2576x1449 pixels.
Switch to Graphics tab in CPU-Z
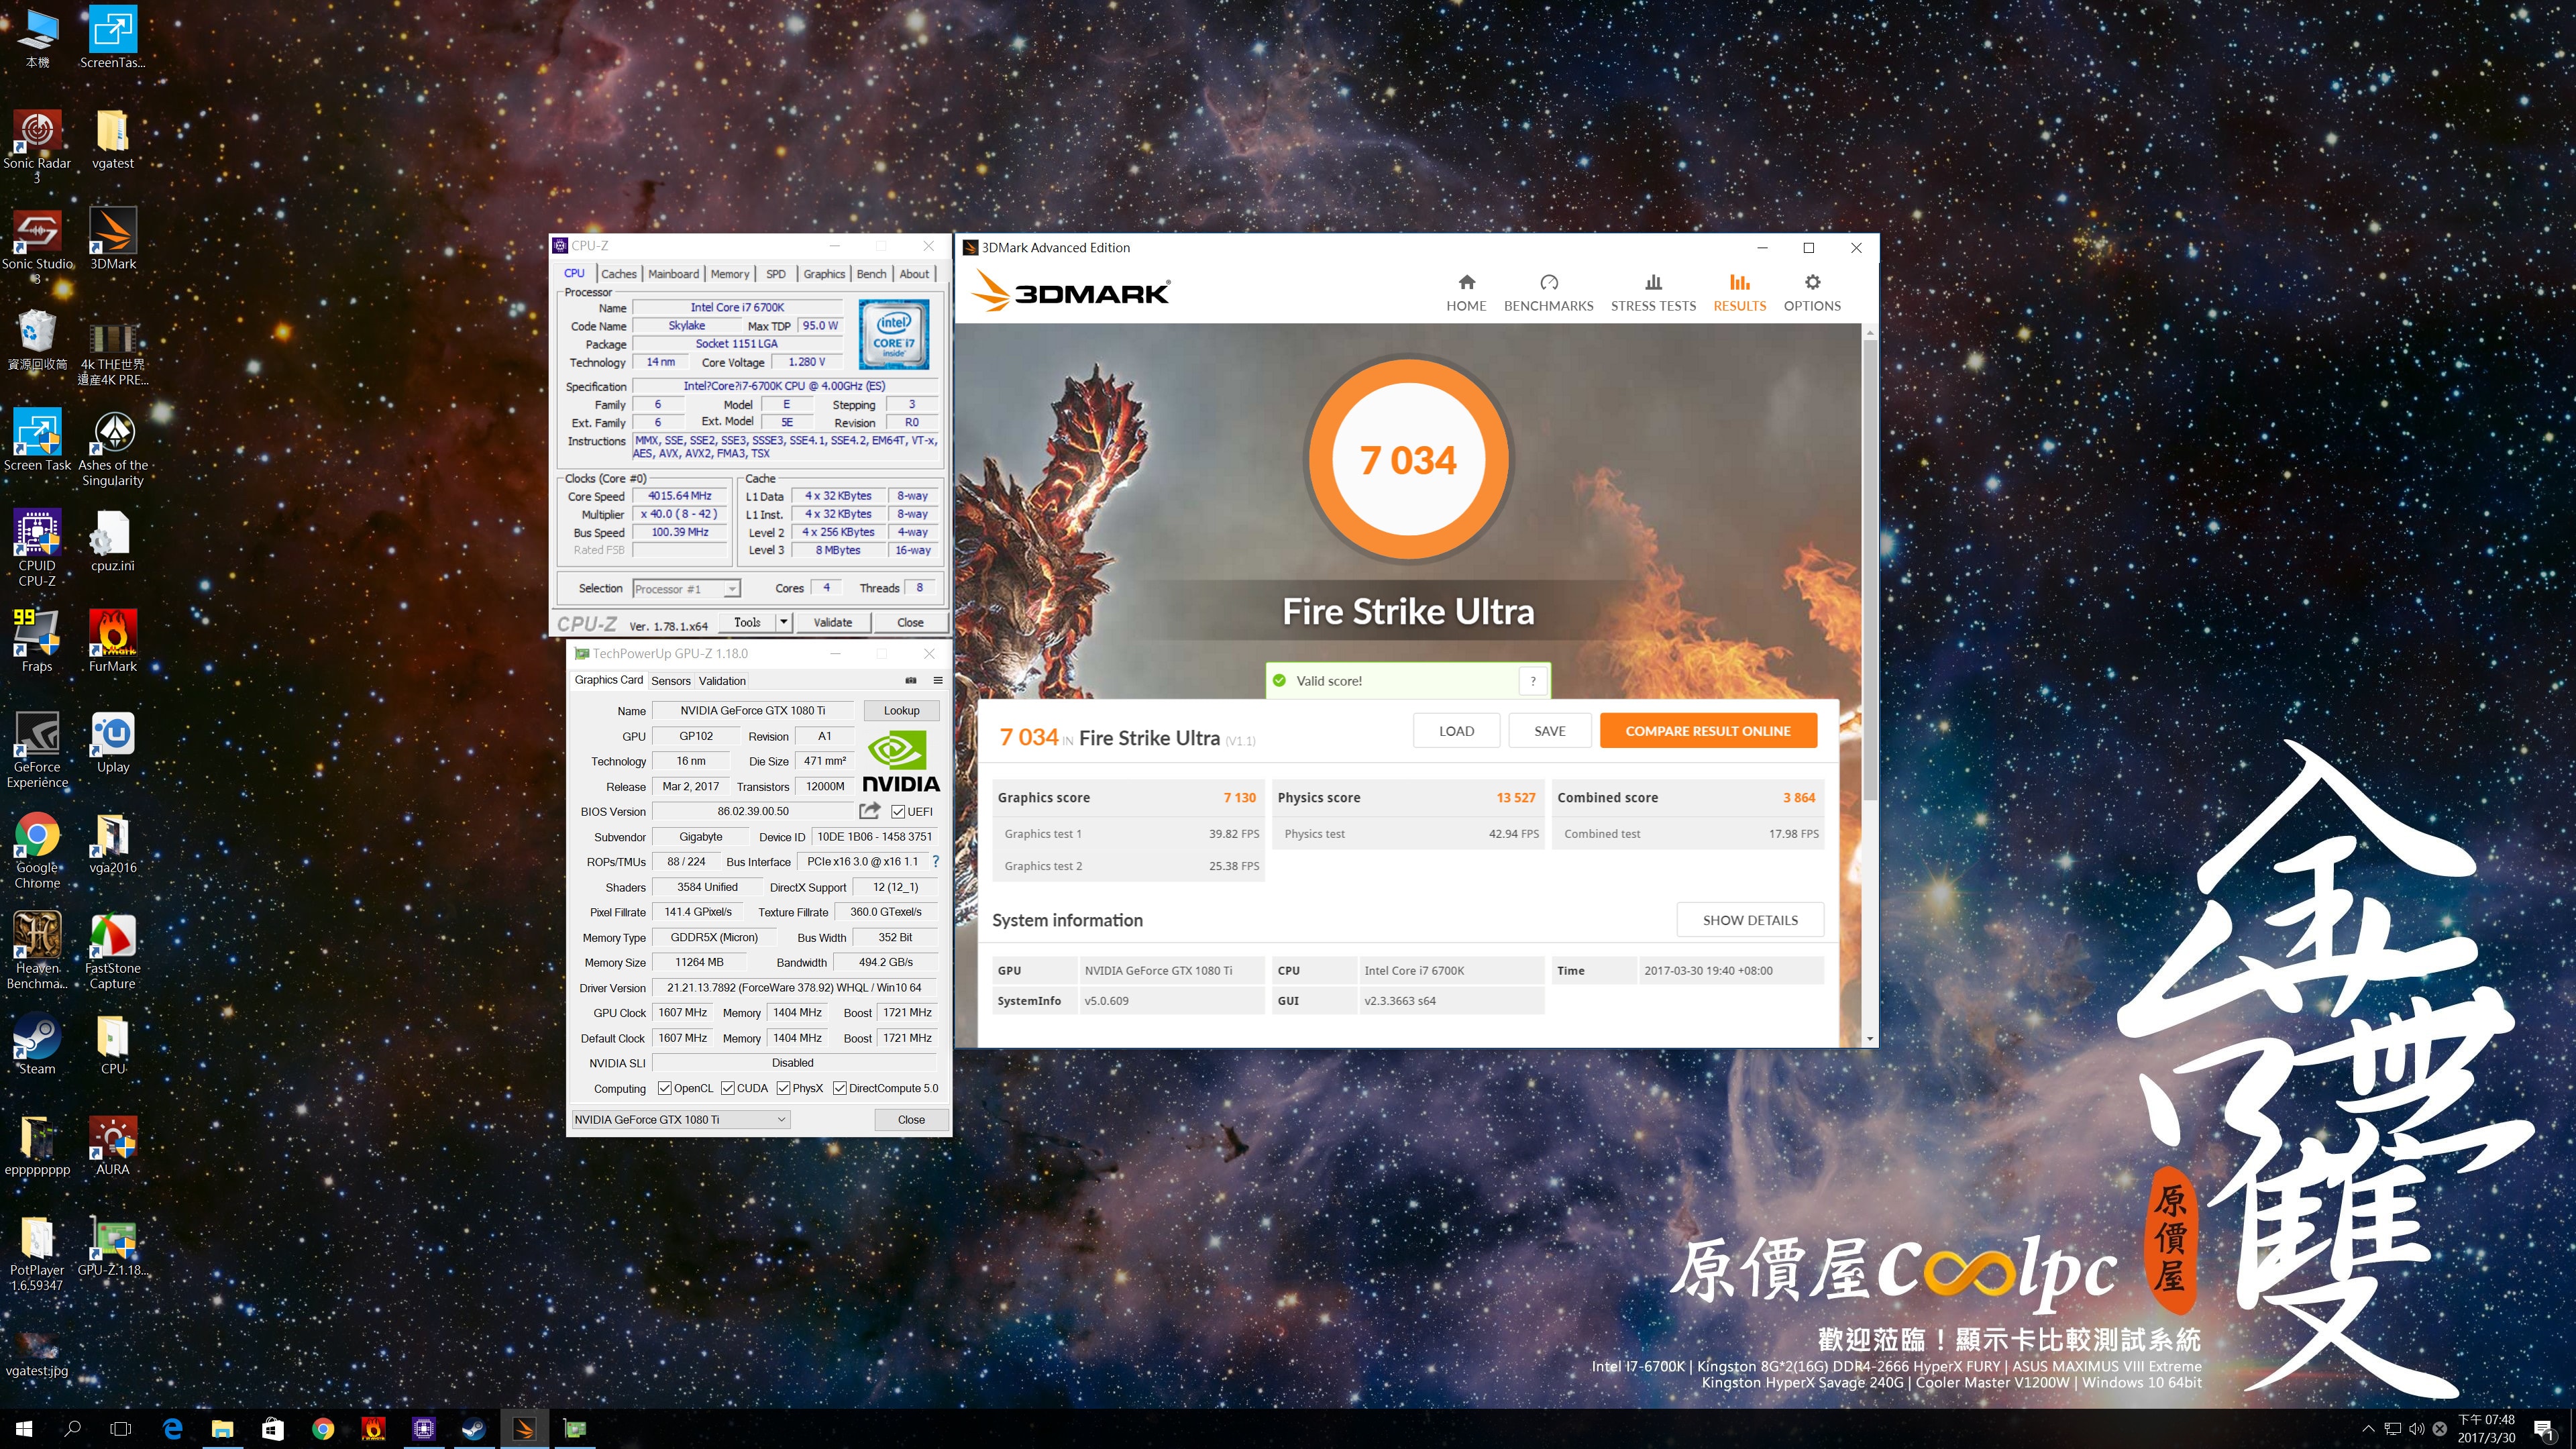[824, 274]
